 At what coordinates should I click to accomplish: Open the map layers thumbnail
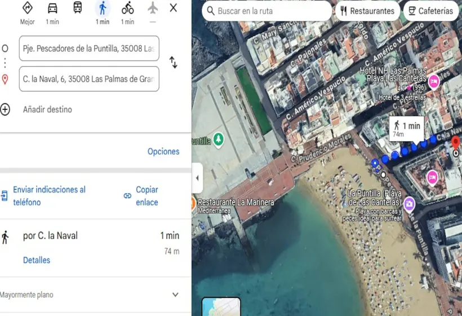click(x=221, y=306)
